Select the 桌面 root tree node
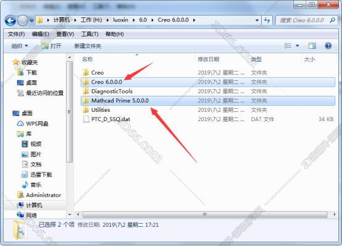This screenshot has width=342, height=246. tap(27, 113)
